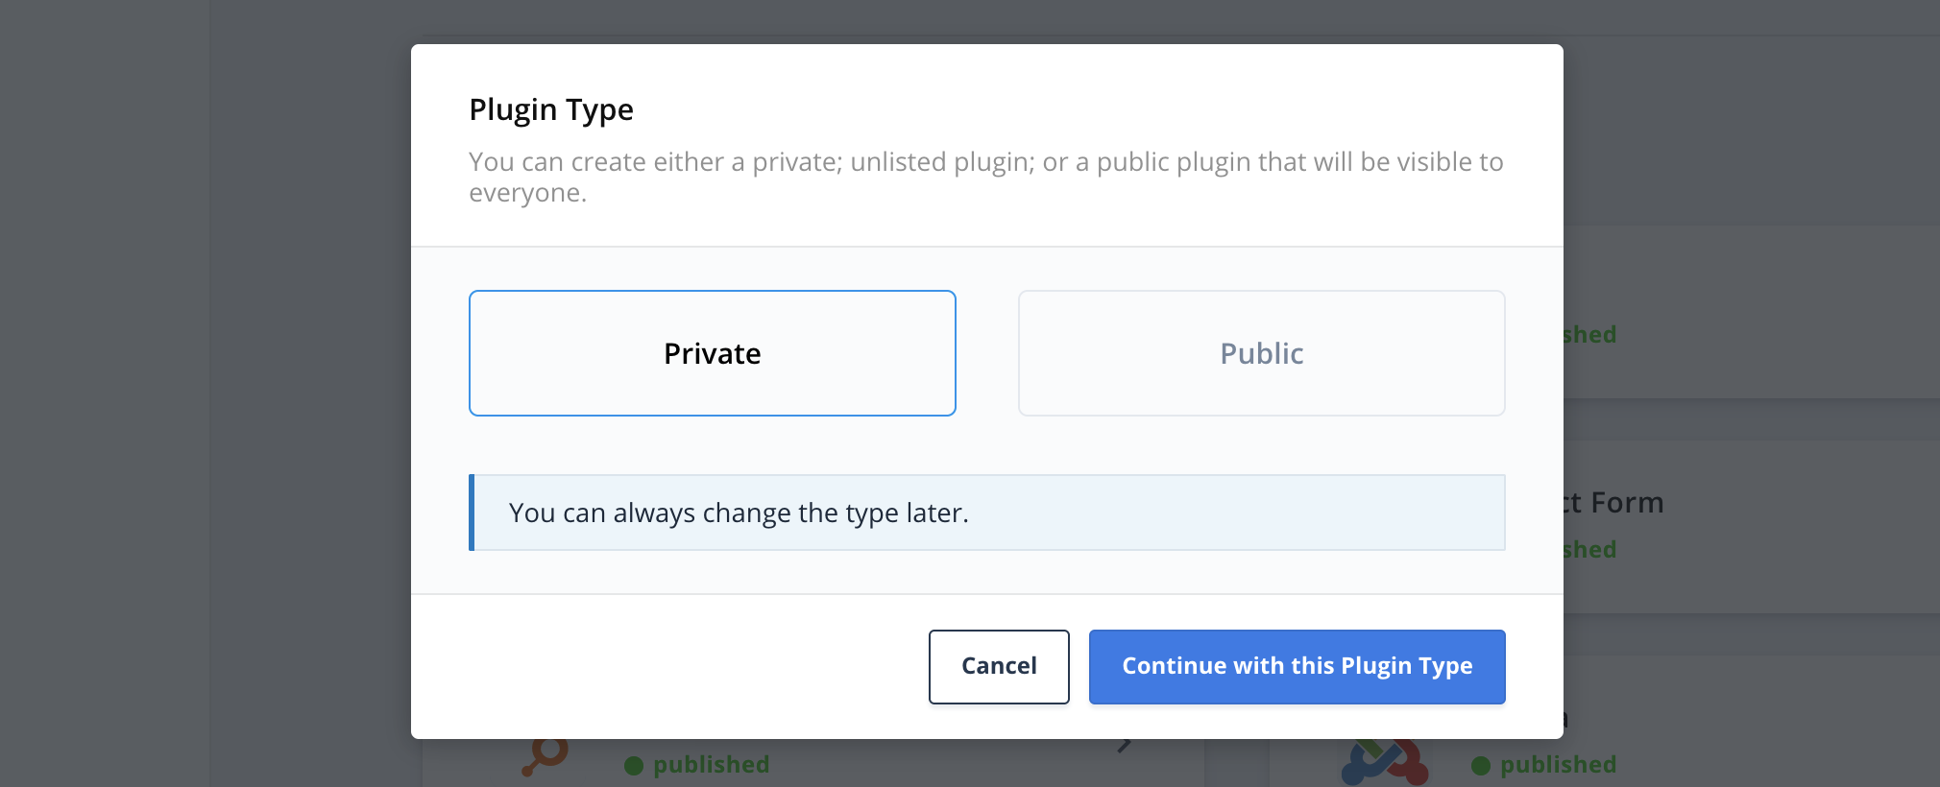The width and height of the screenshot is (1940, 787).
Task: Cancel the plugin type dialog
Action: (998, 666)
